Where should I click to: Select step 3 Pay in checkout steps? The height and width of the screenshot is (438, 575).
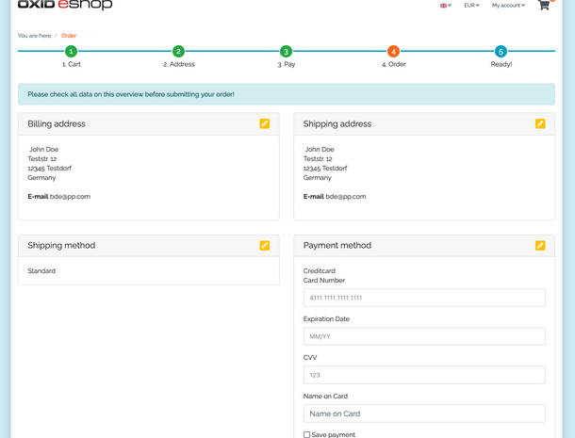click(286, 52)
